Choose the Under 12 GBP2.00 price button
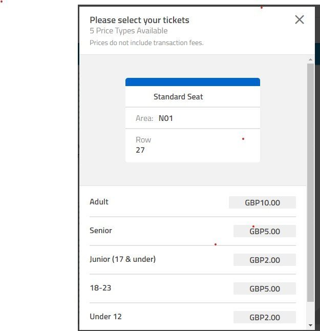 point(265,317)
